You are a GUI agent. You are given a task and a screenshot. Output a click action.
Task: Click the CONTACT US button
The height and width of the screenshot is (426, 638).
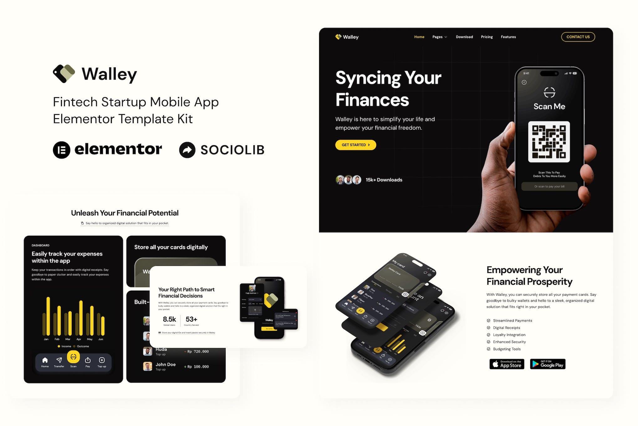click(577, 37)
